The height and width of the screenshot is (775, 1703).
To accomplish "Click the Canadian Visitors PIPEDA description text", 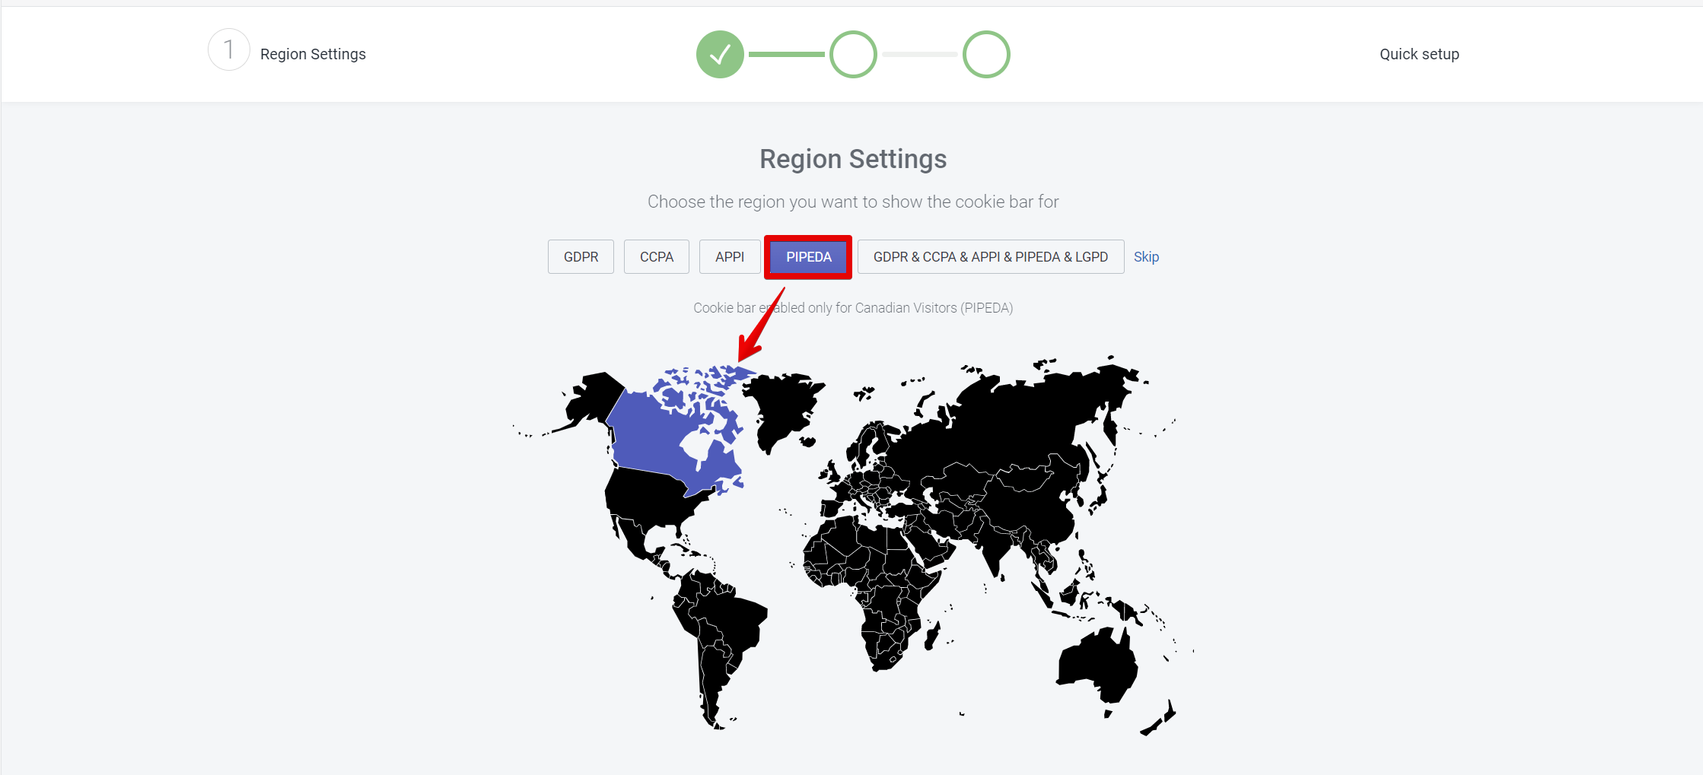I will (853, 308).
